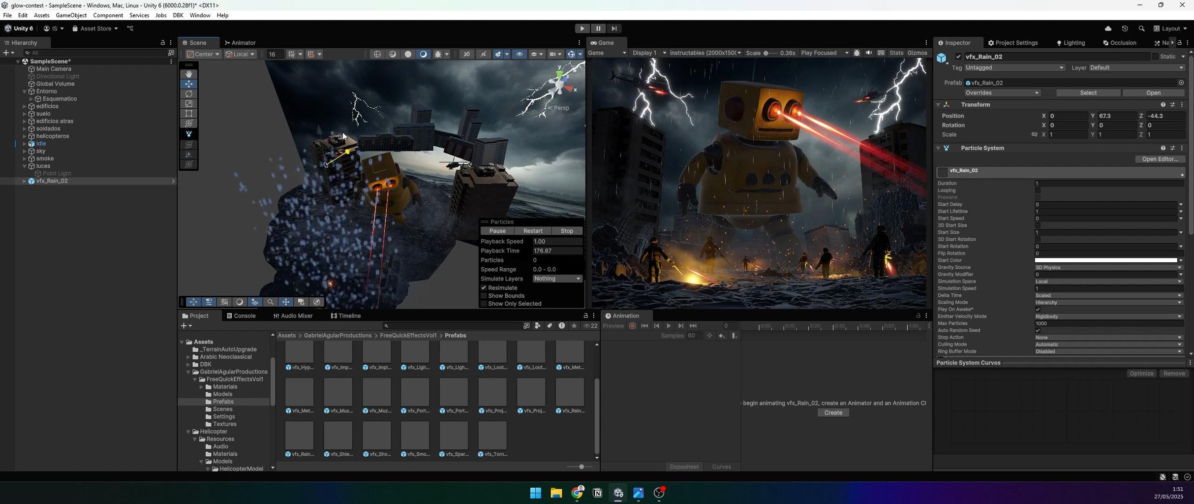Toggle Scene visibility eye icon

[x=520, y=54]
